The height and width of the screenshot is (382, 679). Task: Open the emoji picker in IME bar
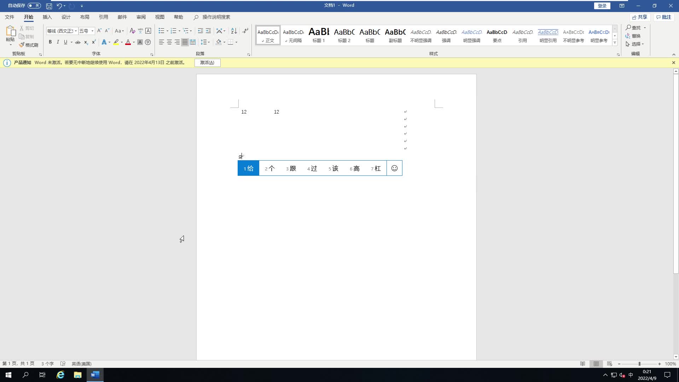coord(394,168)
